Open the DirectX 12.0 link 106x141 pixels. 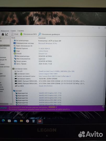pos(43,54)
